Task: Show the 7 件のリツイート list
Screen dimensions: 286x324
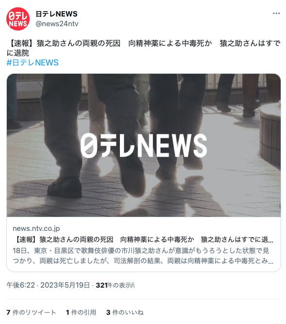Action: [31, 312]
